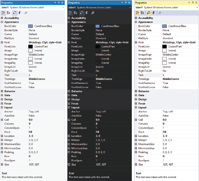Select RightToLeft No value in left panel
Screen dimensions: 199x181
[x=31, y=71]
